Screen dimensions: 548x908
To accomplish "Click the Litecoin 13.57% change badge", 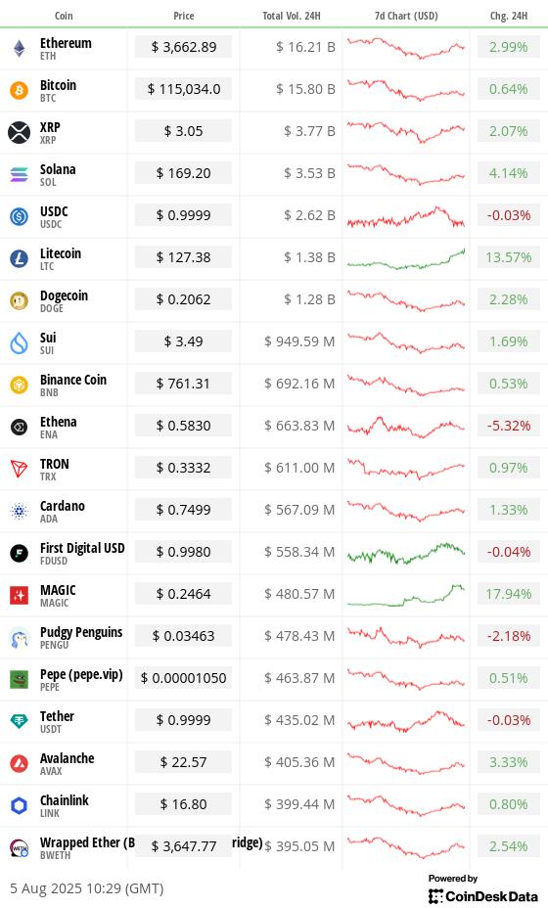I will pyautogui.click(x=508, y=257).
